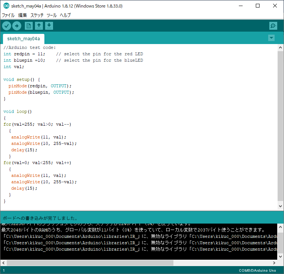The width and height of the screenshot is (284, 274).
Task: Click the Verify sketch checkmark icon
Action: coord(7,26)
